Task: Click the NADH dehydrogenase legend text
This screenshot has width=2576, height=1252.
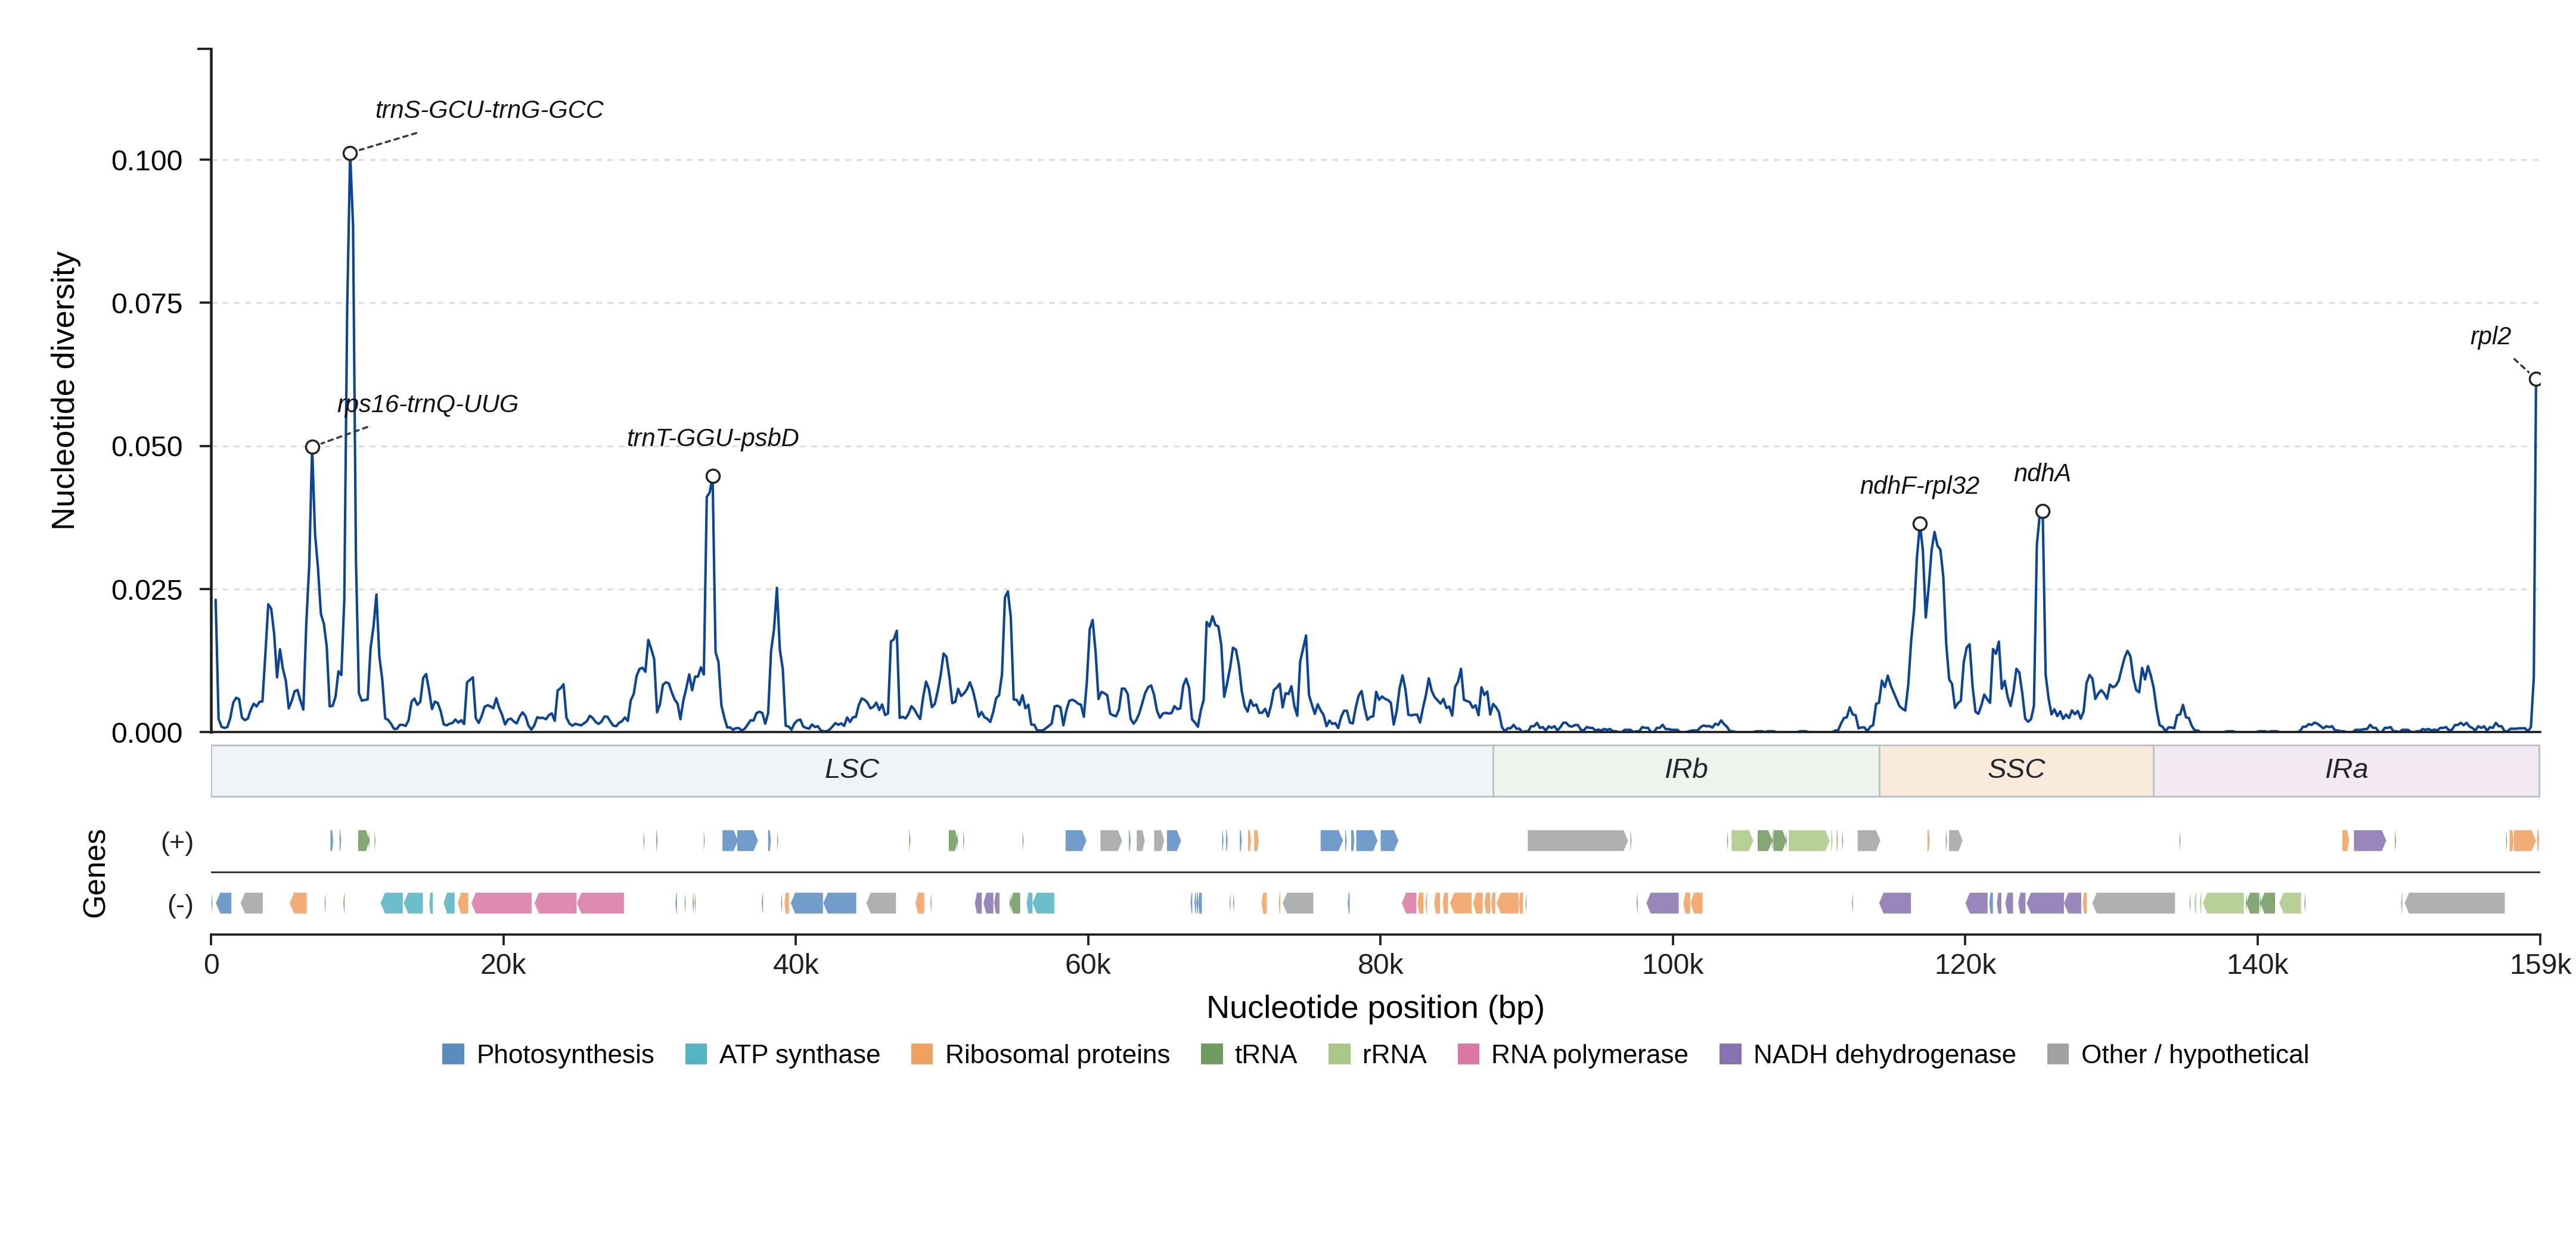Action: (x=1884, y=1054)
